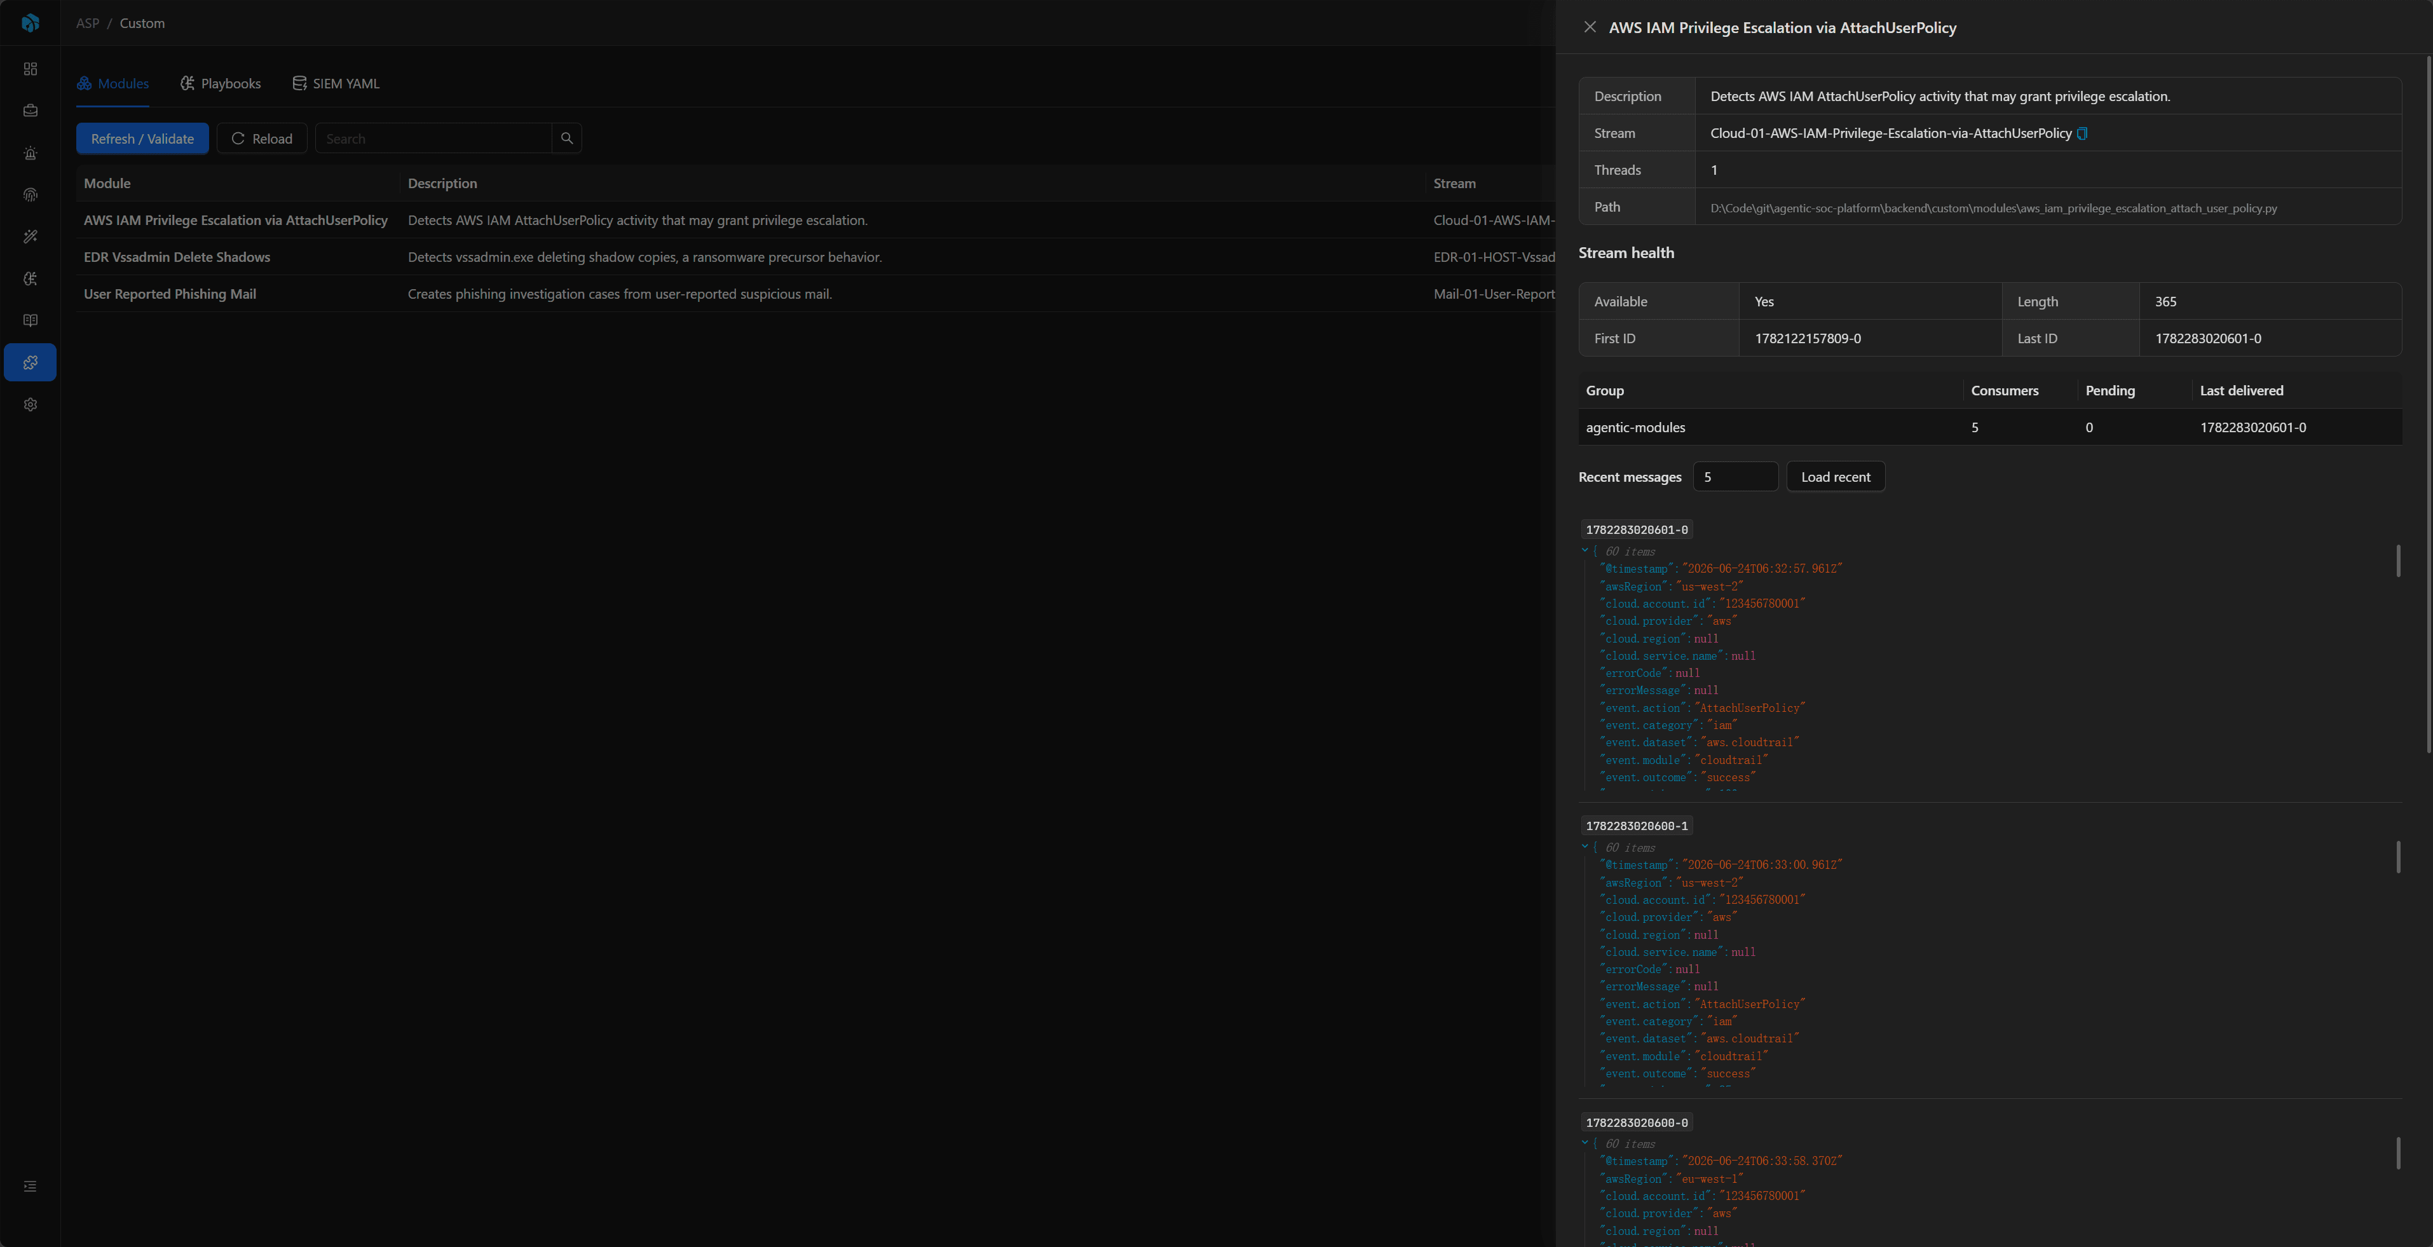Click the Recent messages count input
The width and height of the screenshot is (2433, 1247).
click(x=1735, y=477)
